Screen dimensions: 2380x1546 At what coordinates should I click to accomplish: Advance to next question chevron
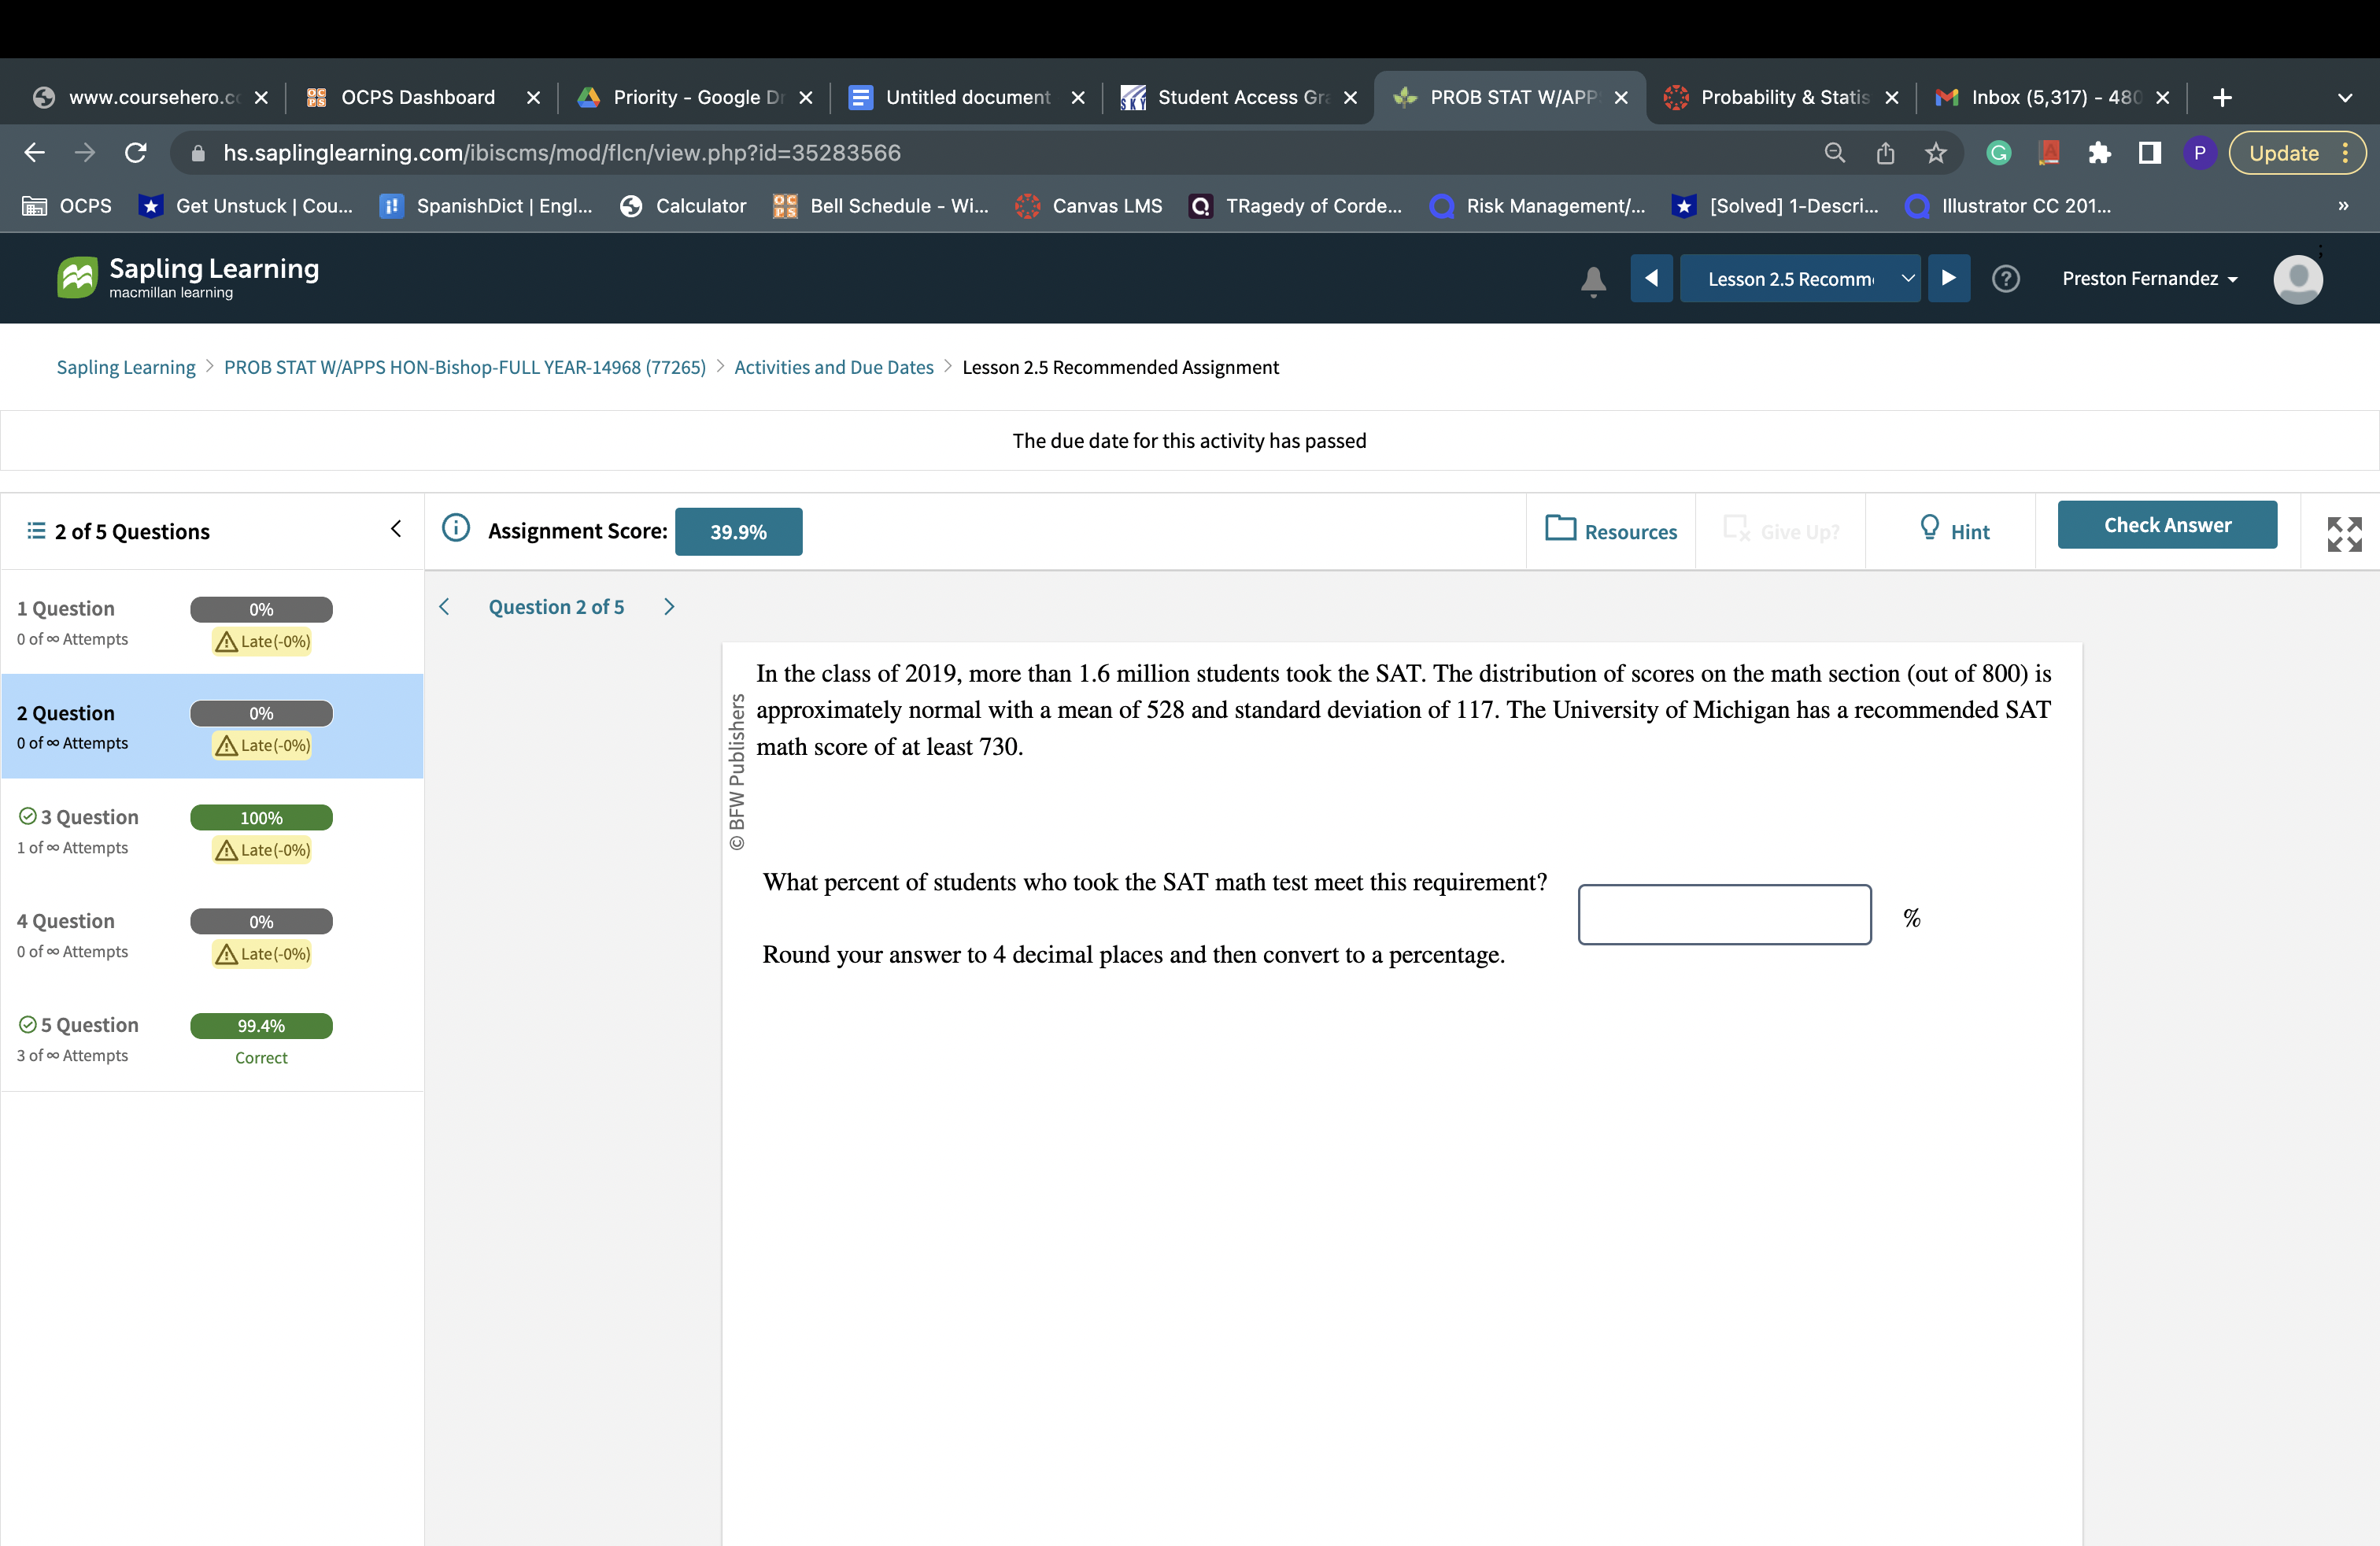click(669, 607)
